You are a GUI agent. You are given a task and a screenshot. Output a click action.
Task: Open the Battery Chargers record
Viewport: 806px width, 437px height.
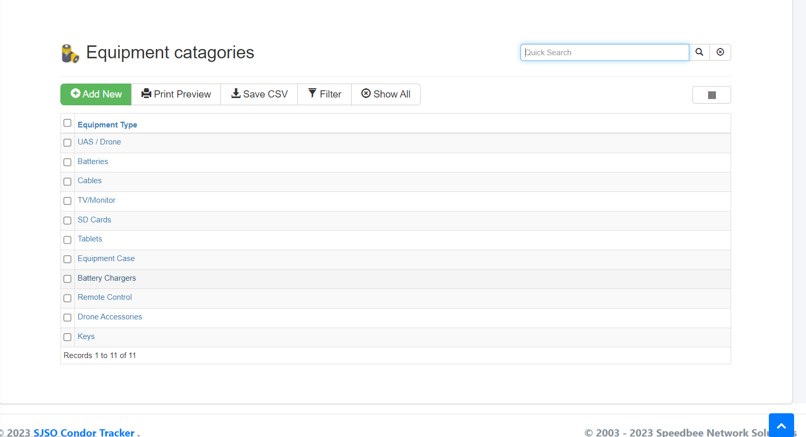(107, 278)
